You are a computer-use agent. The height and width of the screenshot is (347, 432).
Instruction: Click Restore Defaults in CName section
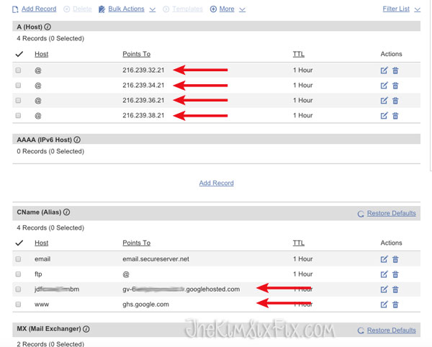click(x=391, y=213)
